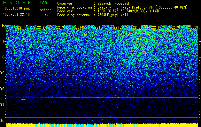Image resolution: width=201 pixels, height=127 pixels.
Task: Click the horizontal carrier line at 0.75 kHz
Action: point(102,97)
